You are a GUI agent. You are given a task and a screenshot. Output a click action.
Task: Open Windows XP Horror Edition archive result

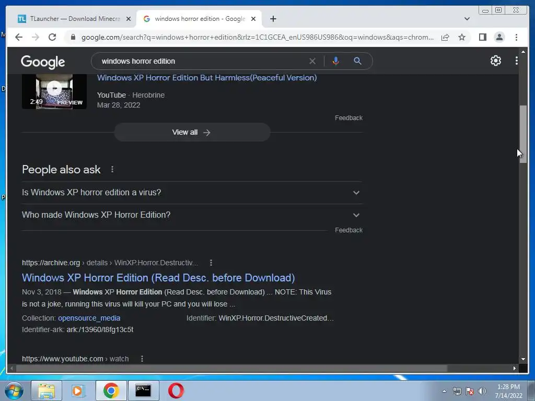[x=158, y=278]
